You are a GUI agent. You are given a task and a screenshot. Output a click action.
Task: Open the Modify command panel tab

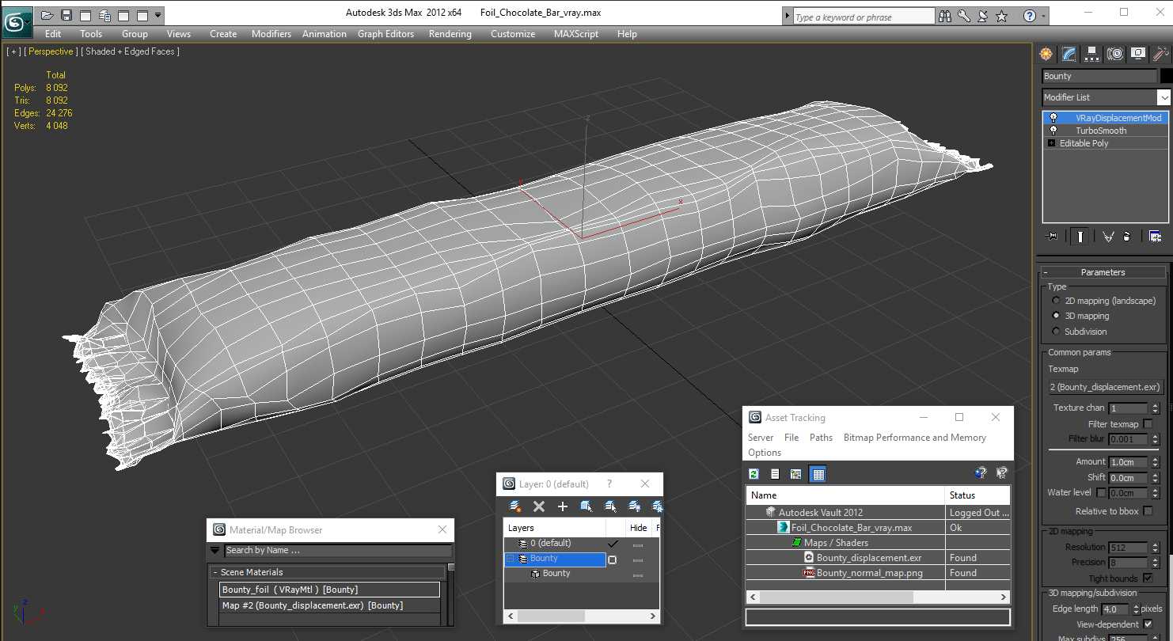[1069, 54]
